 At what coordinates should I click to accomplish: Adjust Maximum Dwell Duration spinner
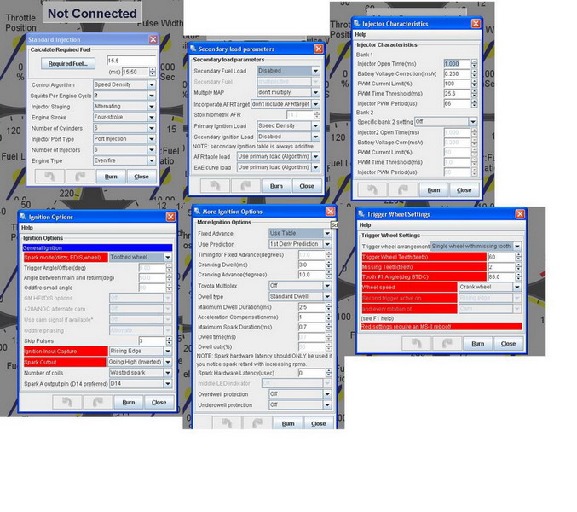click(329, 307)
